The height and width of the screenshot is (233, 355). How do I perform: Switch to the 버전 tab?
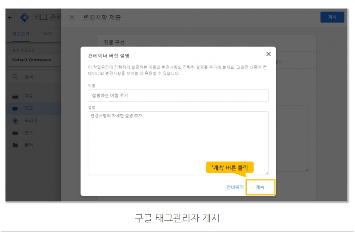[x=48, y=34]
